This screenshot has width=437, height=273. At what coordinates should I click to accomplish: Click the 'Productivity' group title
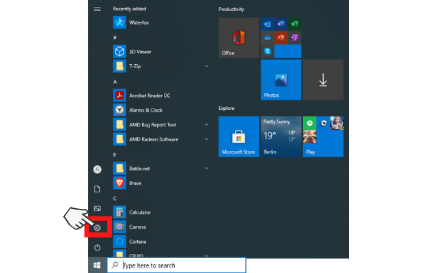pyautogui.click(x=231, y=10)
